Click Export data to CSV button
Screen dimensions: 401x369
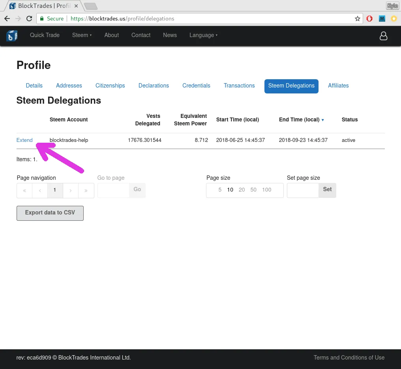pos(50,213)
